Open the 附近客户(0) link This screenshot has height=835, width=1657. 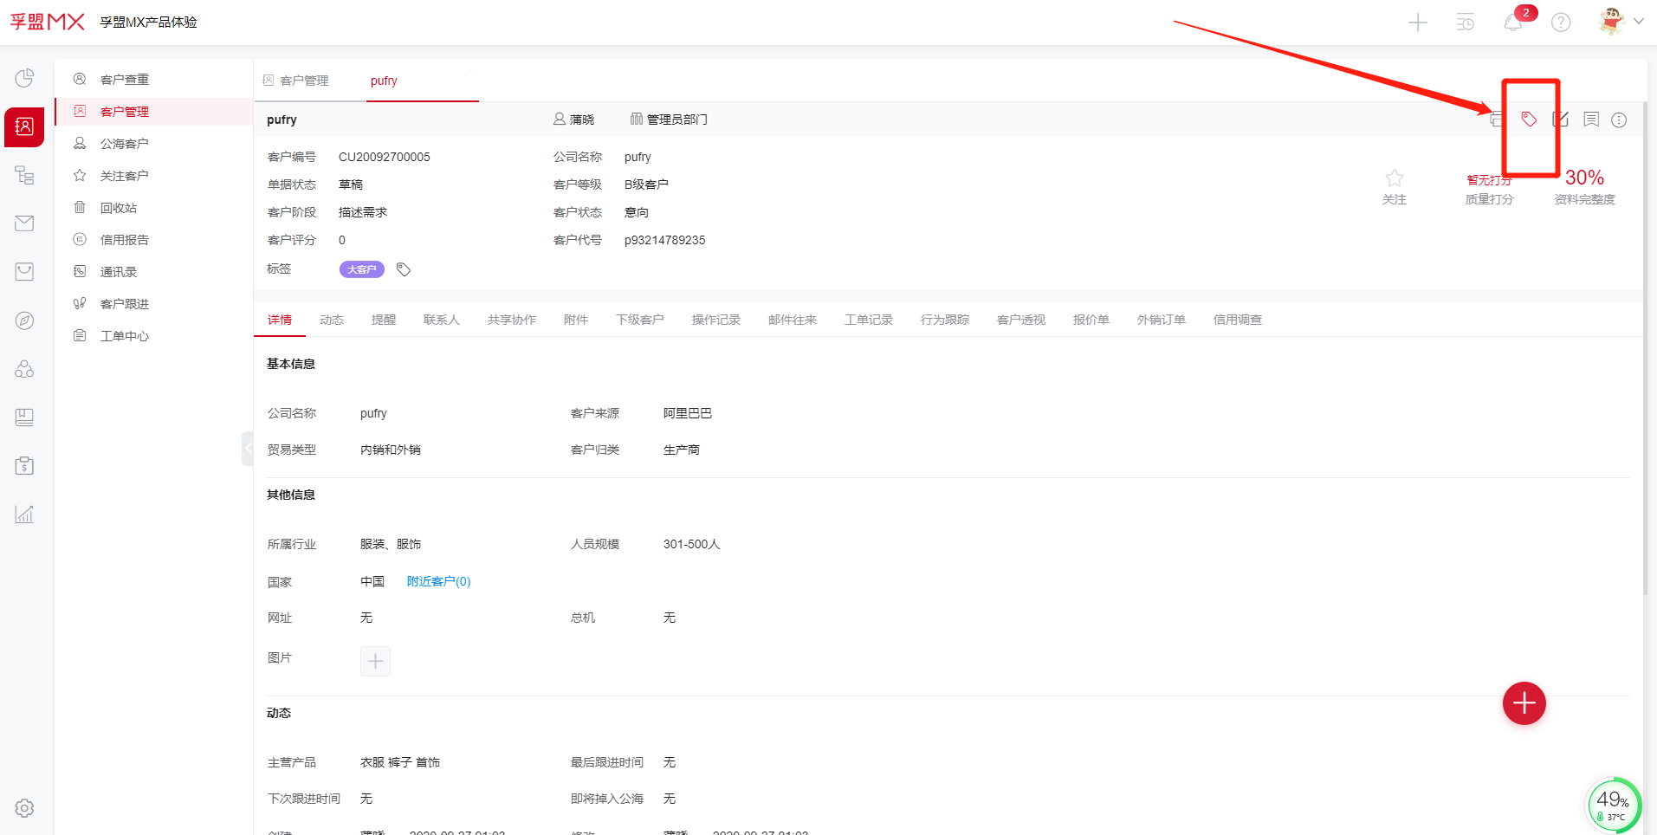(x=438, y=581)
